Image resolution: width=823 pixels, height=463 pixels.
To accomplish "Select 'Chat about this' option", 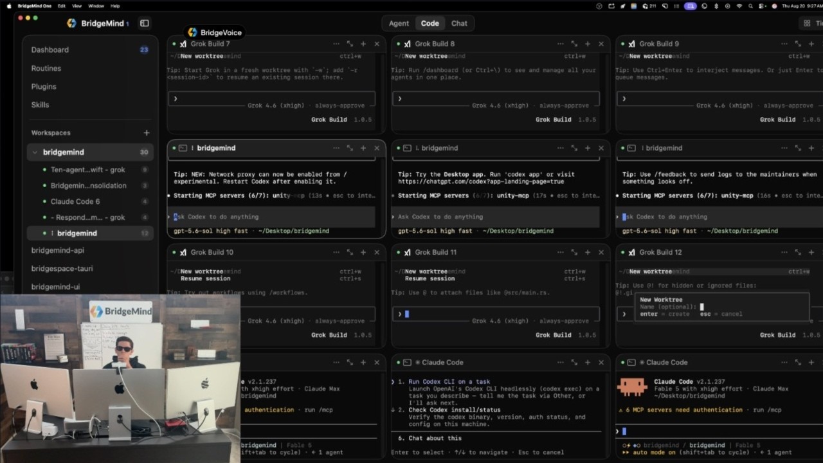I will tap(435, 438).
